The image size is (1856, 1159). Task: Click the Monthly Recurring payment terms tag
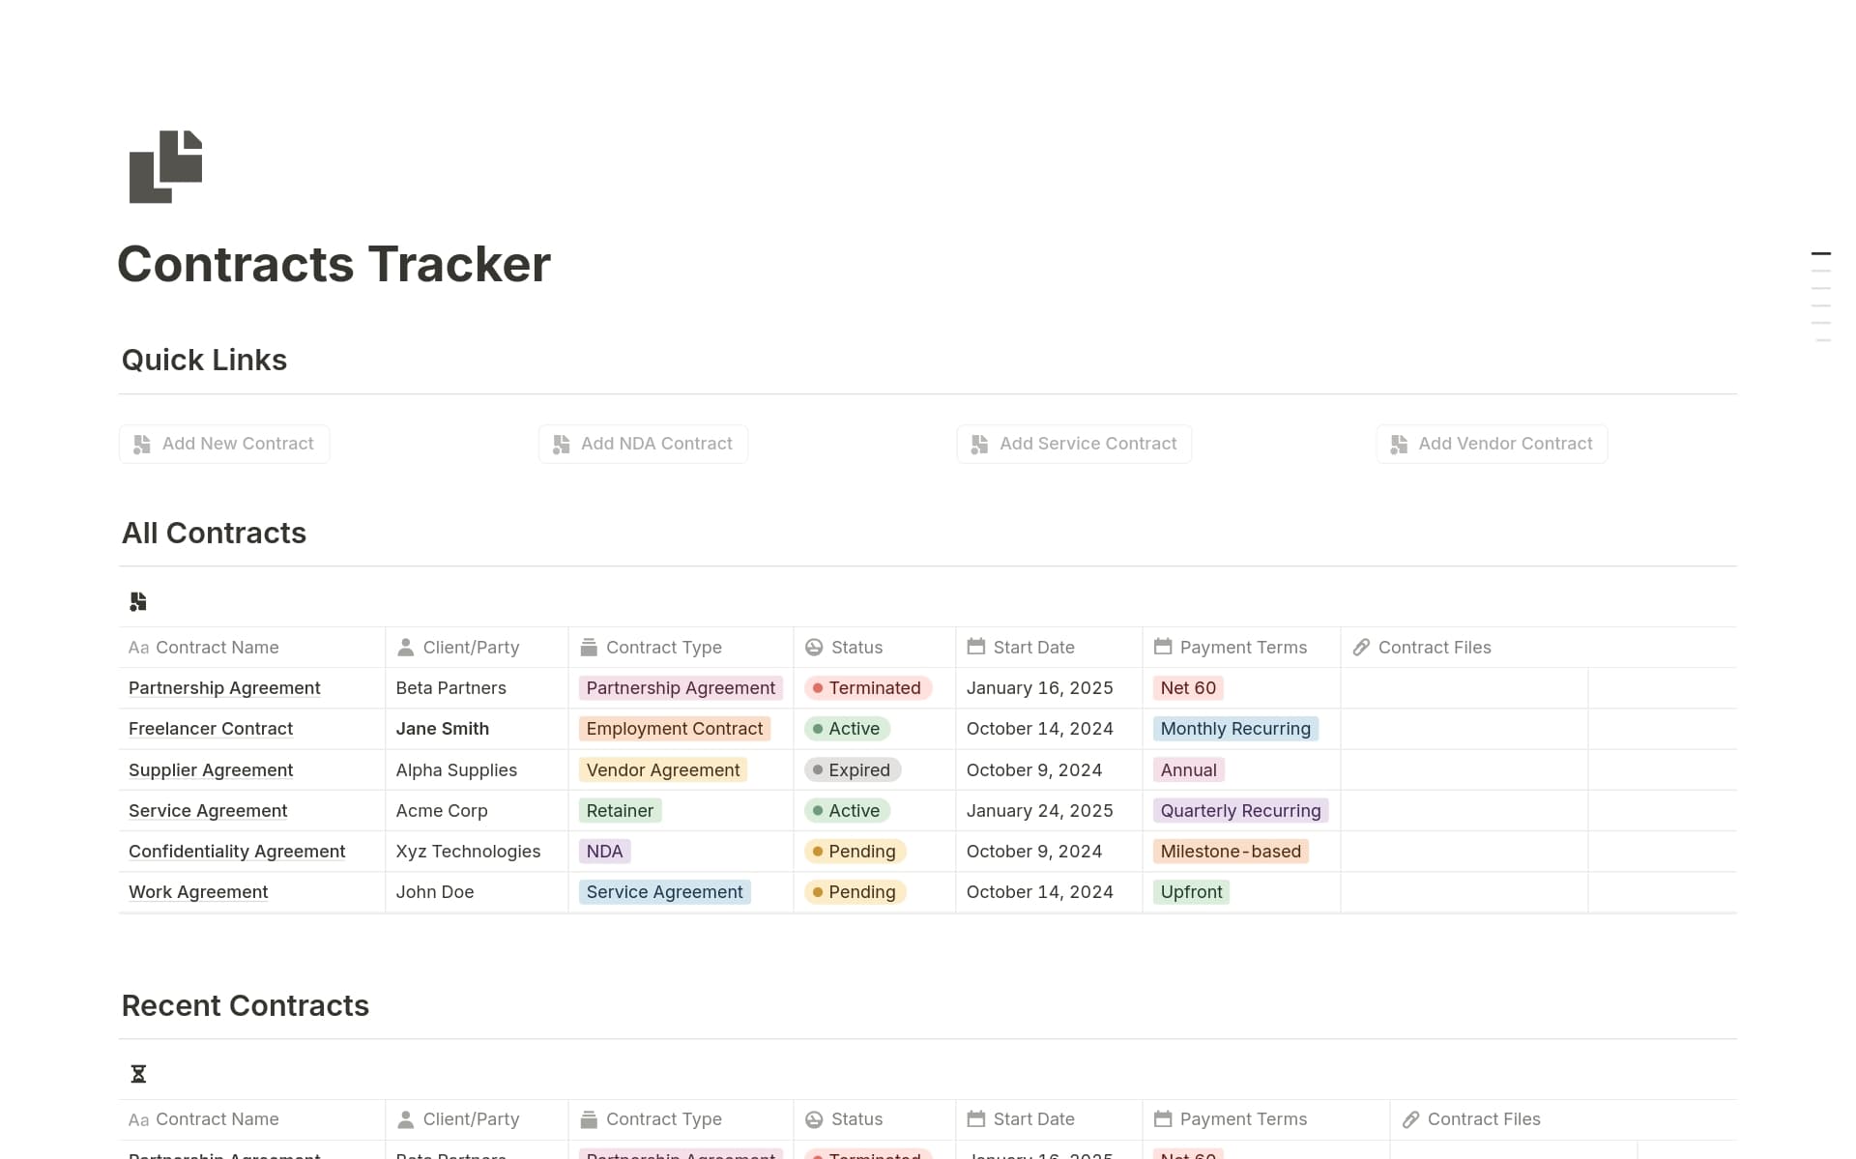tap(1235, 728)
